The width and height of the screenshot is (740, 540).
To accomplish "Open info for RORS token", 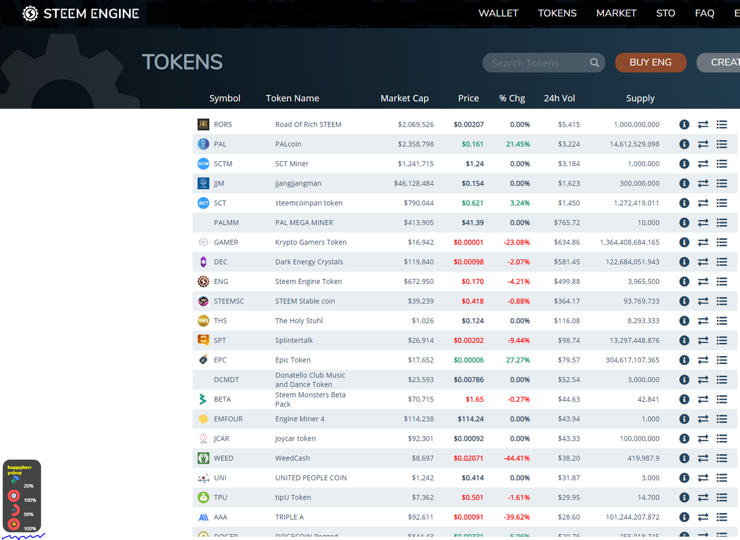I will click(x=684, y=124).
